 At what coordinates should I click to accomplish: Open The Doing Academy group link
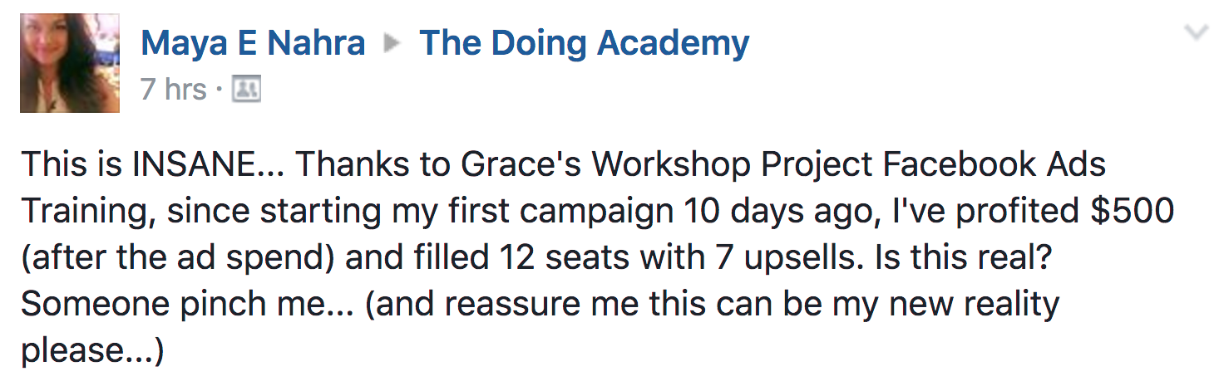[x=584, y=43]
